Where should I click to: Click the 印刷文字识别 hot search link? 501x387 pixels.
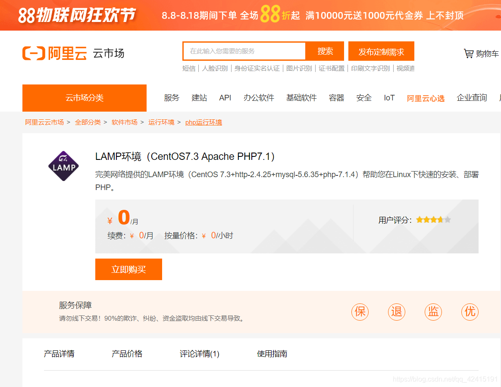(x=370, y=69)
